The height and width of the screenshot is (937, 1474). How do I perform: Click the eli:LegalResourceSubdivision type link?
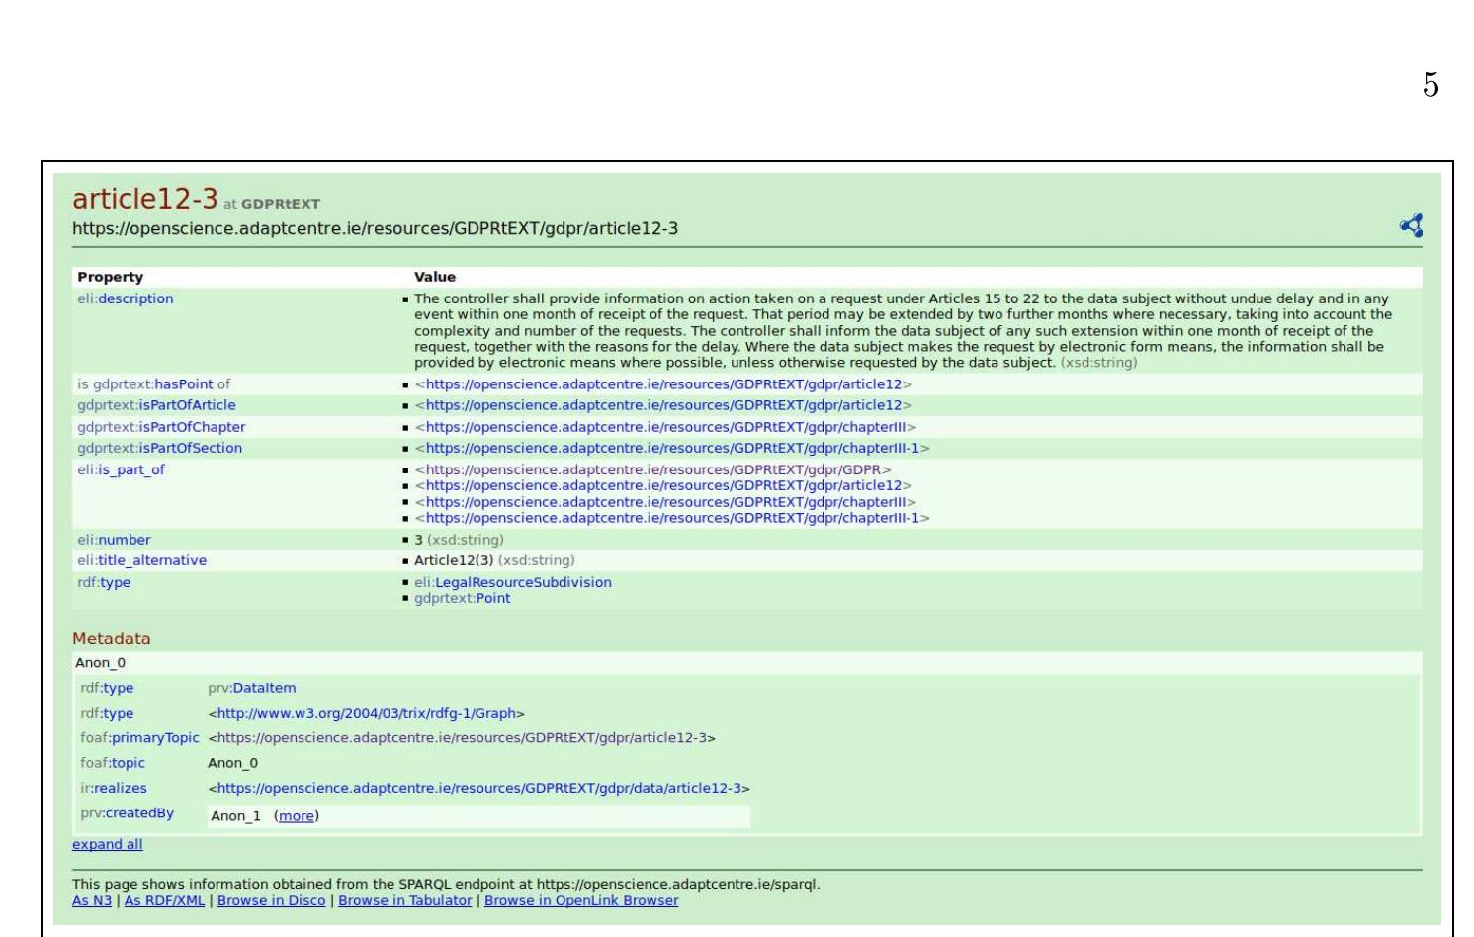click(x=523, y=582)
